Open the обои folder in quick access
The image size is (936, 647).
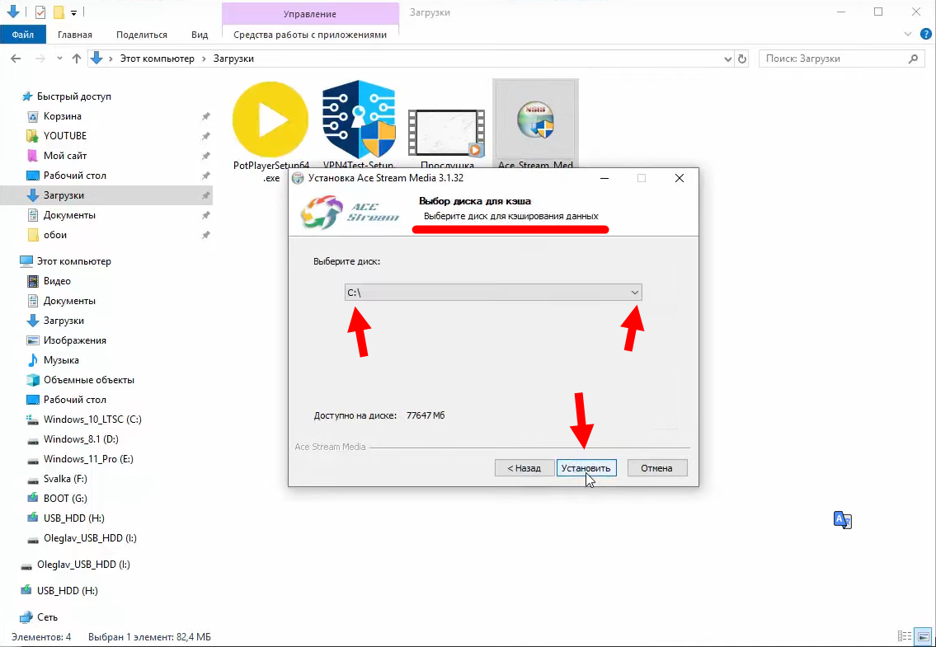(55, 235)
